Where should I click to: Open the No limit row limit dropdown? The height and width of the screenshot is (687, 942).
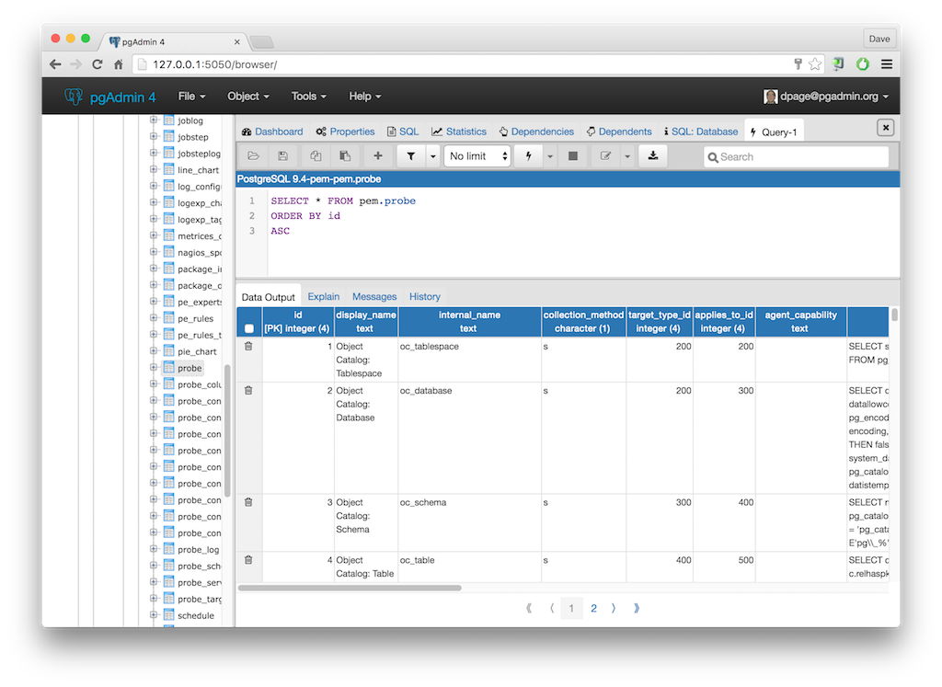477,156
